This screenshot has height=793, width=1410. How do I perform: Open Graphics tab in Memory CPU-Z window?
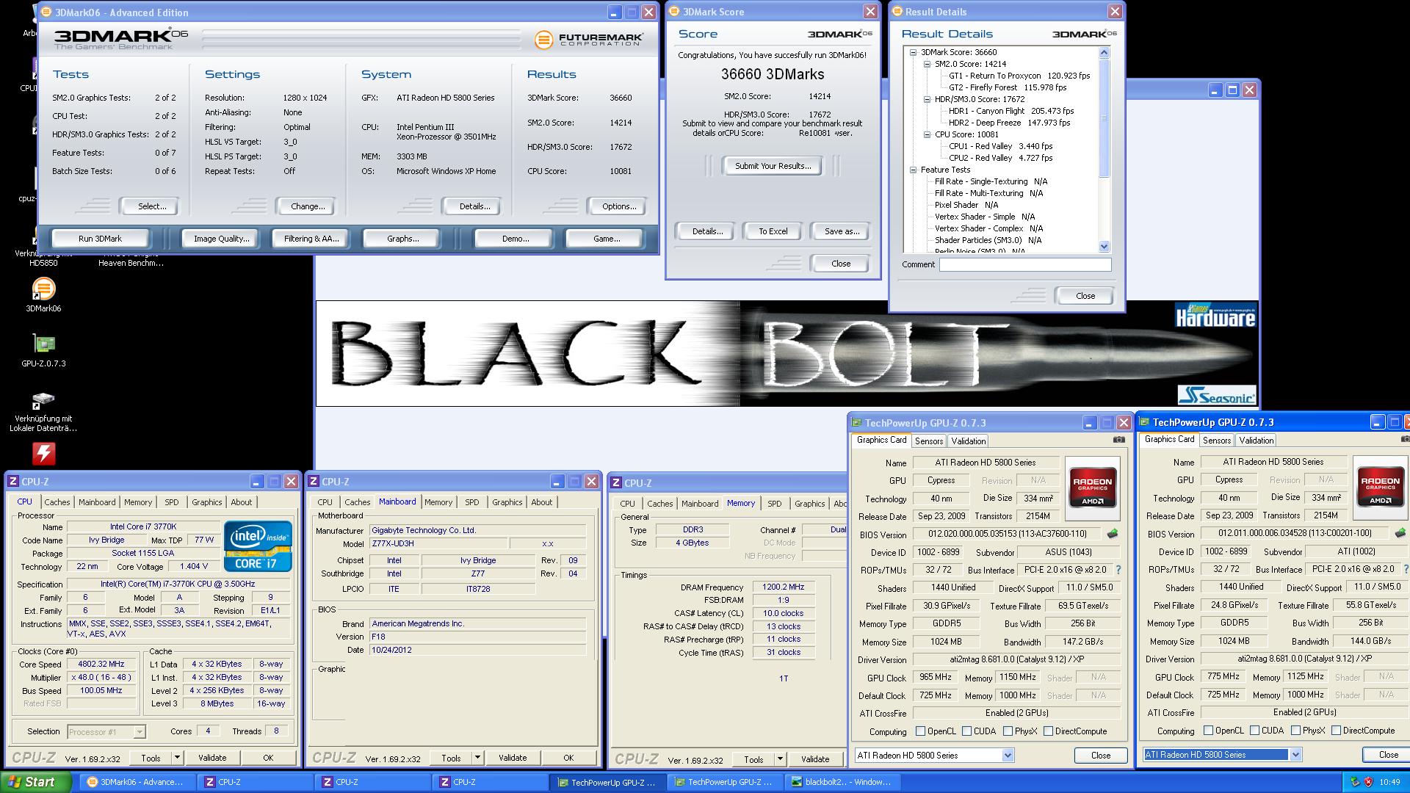pyautogui.click(x=809, y=504)
